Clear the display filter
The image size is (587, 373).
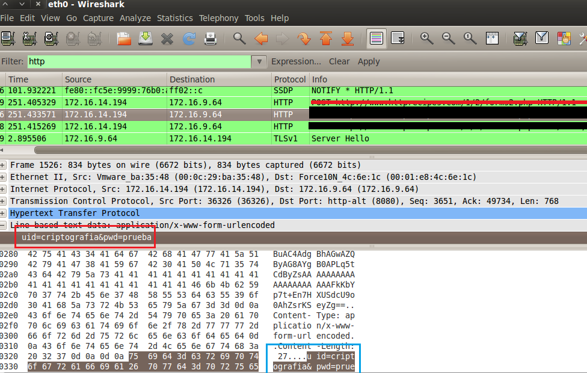point(339,61)
